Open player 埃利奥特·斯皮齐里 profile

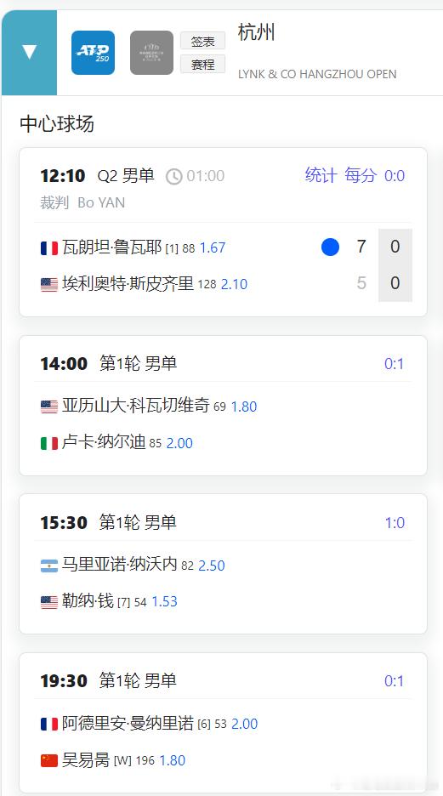128,283
